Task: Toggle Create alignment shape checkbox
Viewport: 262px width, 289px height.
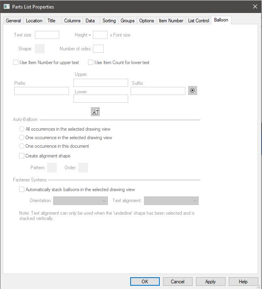Action: (22, 156)
